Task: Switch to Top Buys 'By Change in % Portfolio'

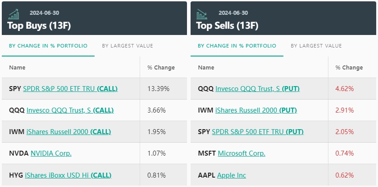Action: 48,46
